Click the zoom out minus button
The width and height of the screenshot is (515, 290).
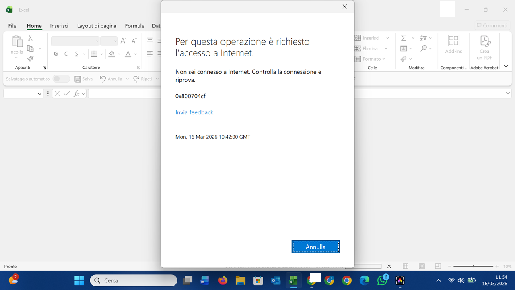tap(450, 266)
